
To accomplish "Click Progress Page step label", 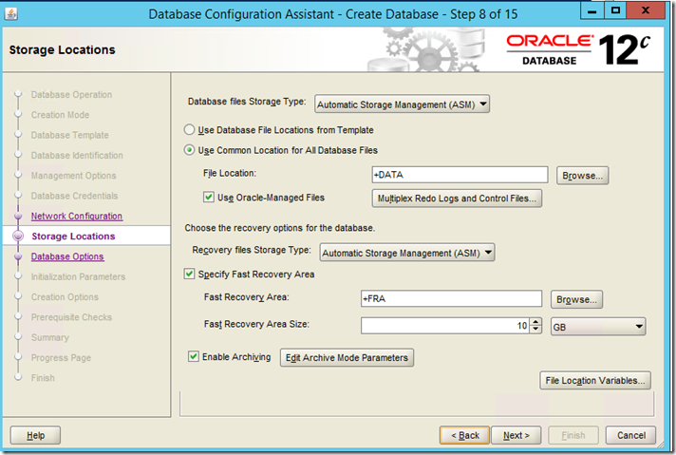I will click(61, 357).
